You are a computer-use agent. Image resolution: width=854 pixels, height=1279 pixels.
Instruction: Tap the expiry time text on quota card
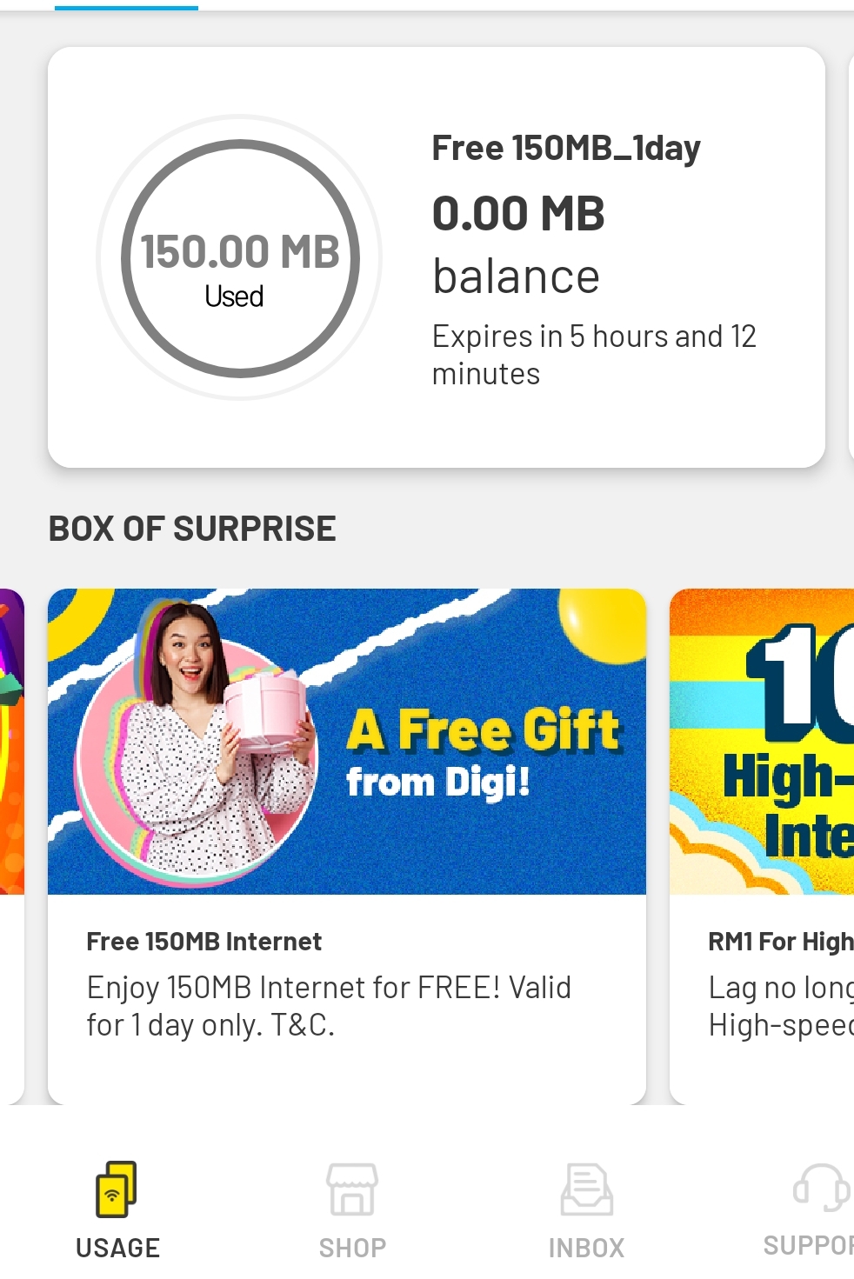(x=595, y=355)
